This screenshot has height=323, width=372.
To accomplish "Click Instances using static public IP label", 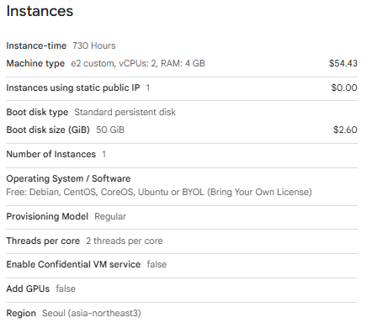I will click(x=73, y=87).
